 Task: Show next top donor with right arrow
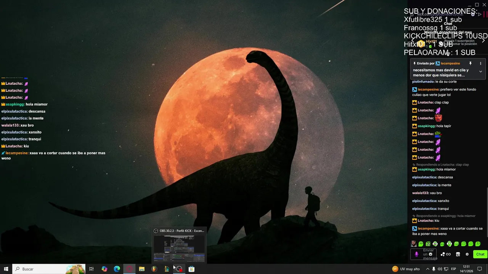(483, 40)
